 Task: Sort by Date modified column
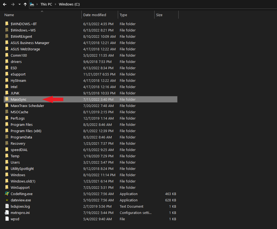coord(95,15)
